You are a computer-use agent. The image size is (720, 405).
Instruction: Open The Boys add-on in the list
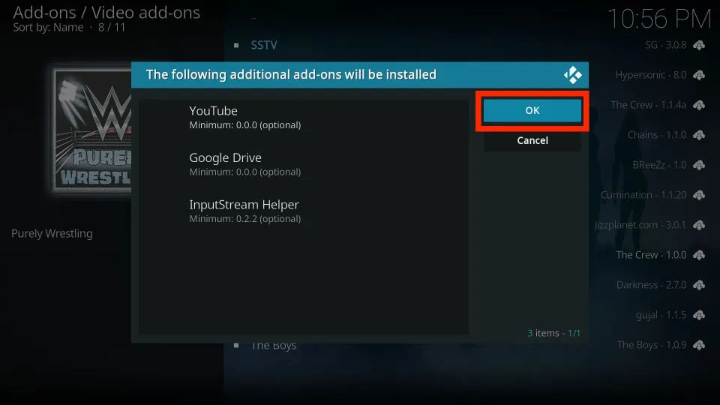274,346
